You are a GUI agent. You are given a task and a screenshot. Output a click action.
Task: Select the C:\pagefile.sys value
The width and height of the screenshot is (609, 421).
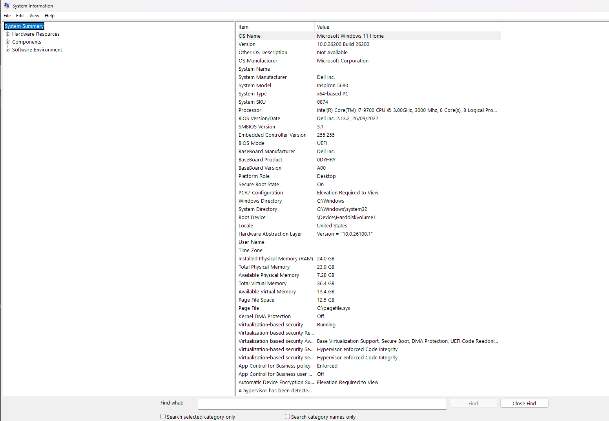click(334, 308)
